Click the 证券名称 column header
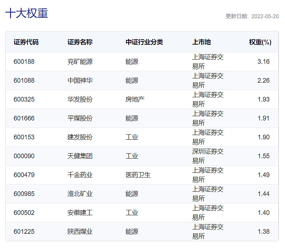The height and width of the screenshot is (248, 285). tap(80, 42)
